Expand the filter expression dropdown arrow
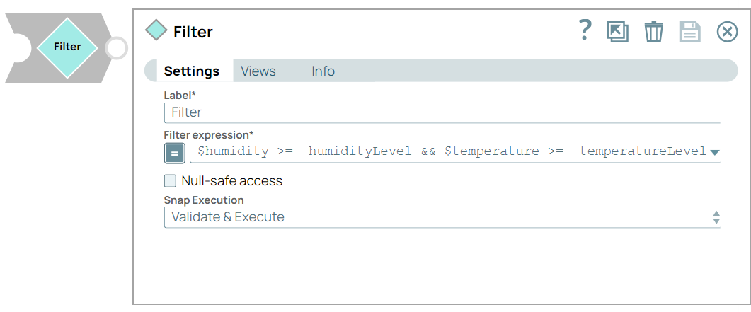The width and height of the screenshot is (751, 312). (714, 152)
